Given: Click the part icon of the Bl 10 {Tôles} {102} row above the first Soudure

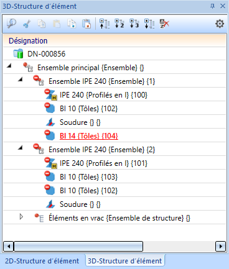Looking at the screenshot, I should tap(50, 108).
